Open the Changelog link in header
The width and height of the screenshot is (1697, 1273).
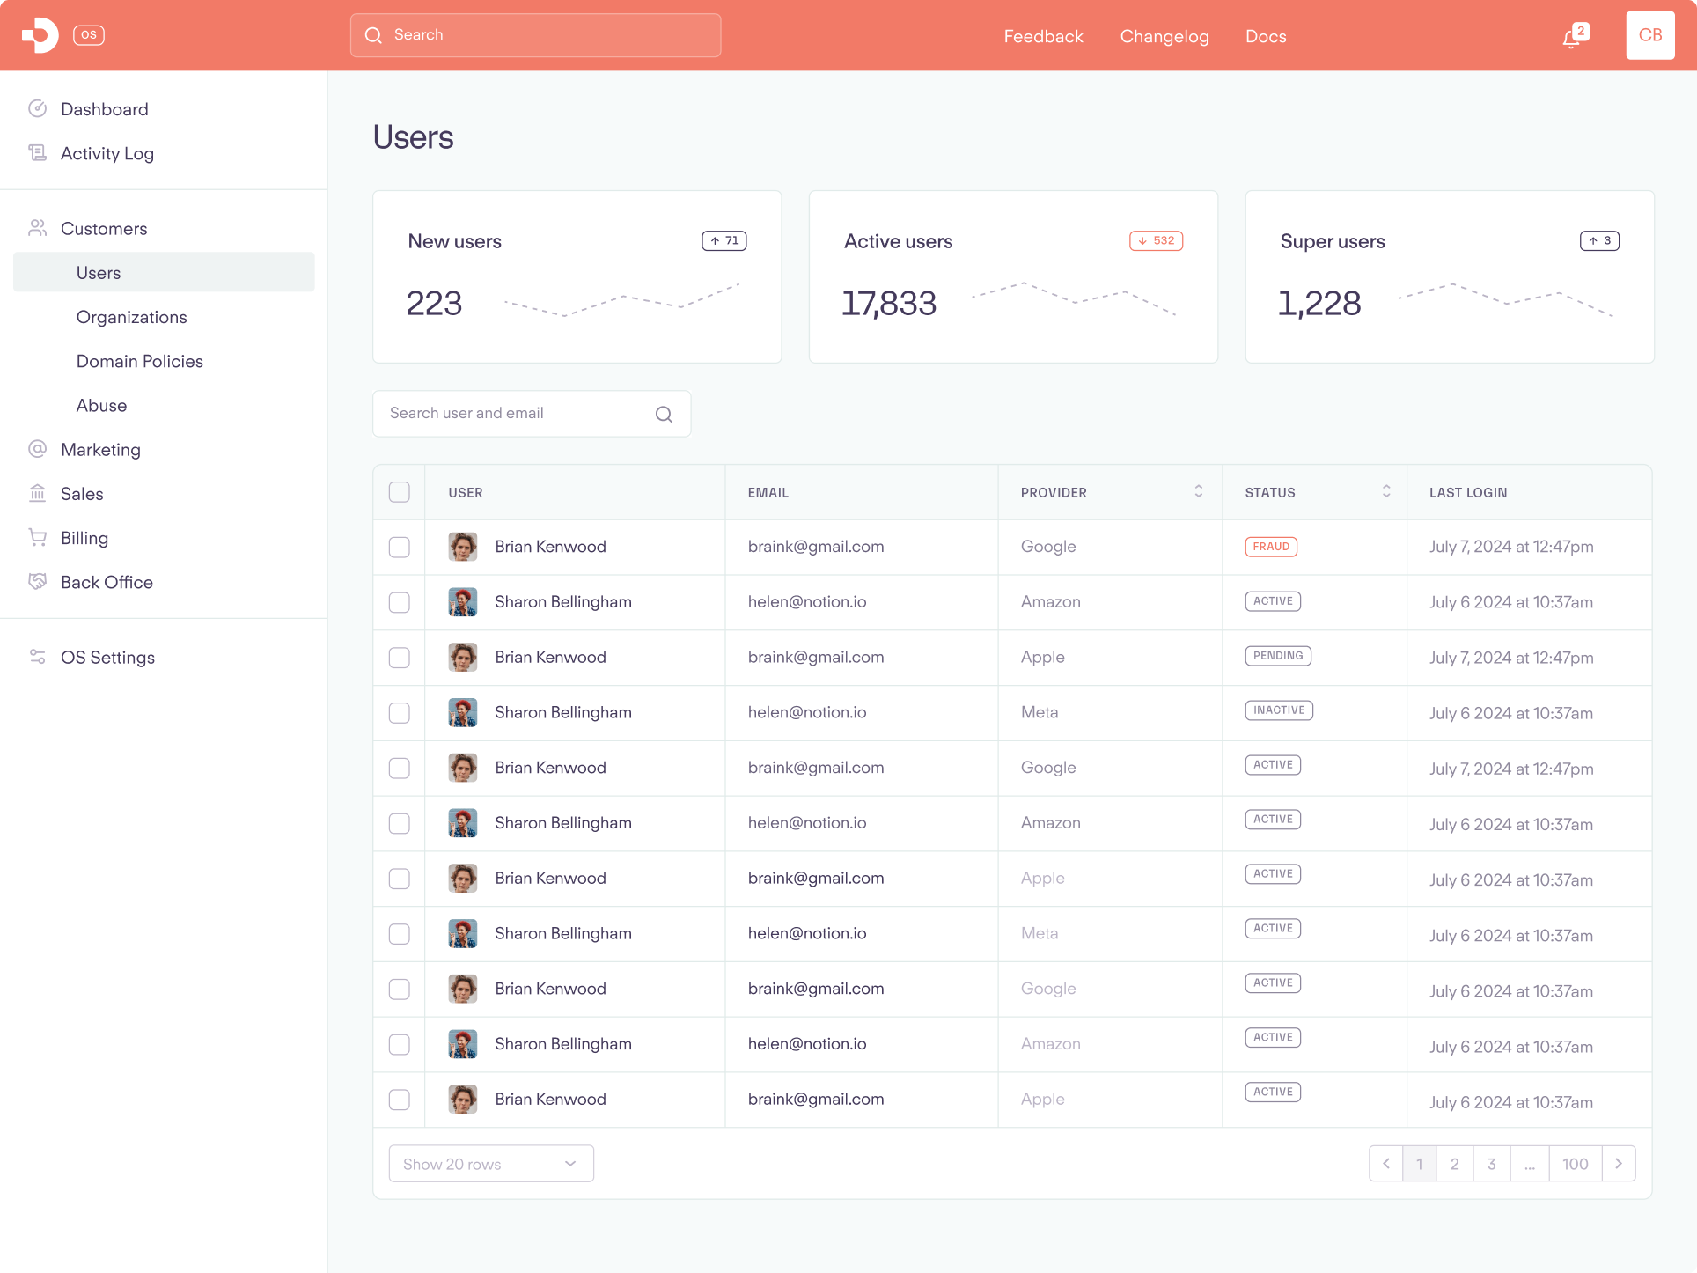pyautogui.click(x=1164, y=36)
